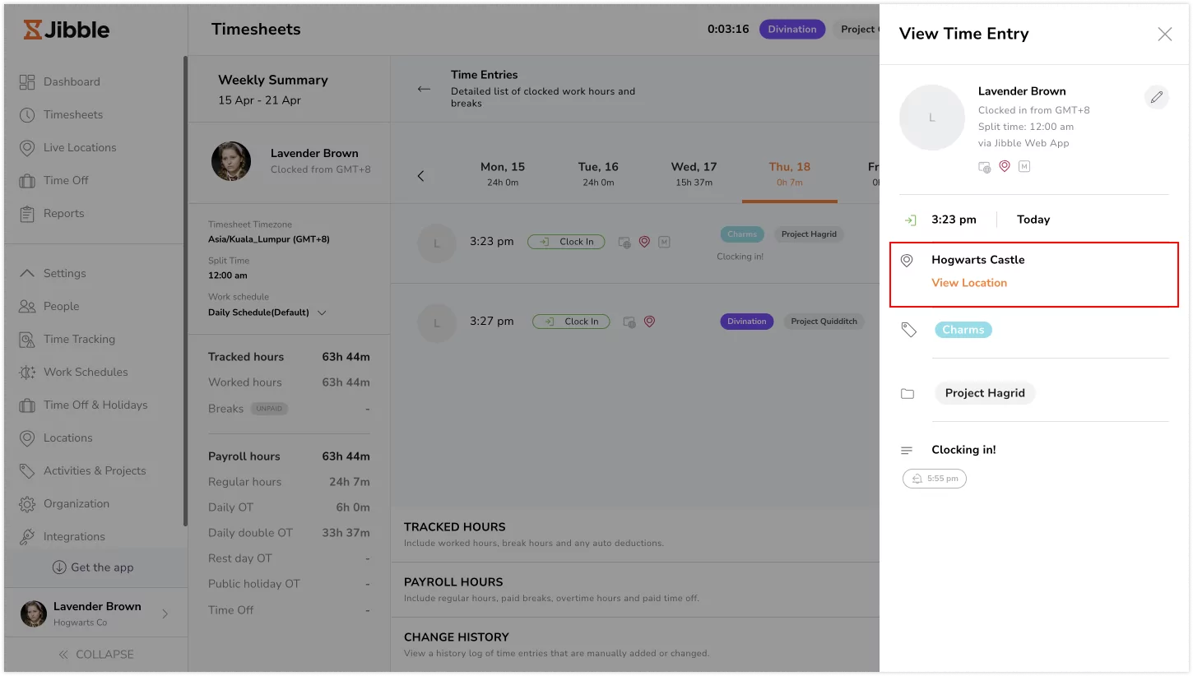Select the Wed, 17 day tab

tap(694, 174)
